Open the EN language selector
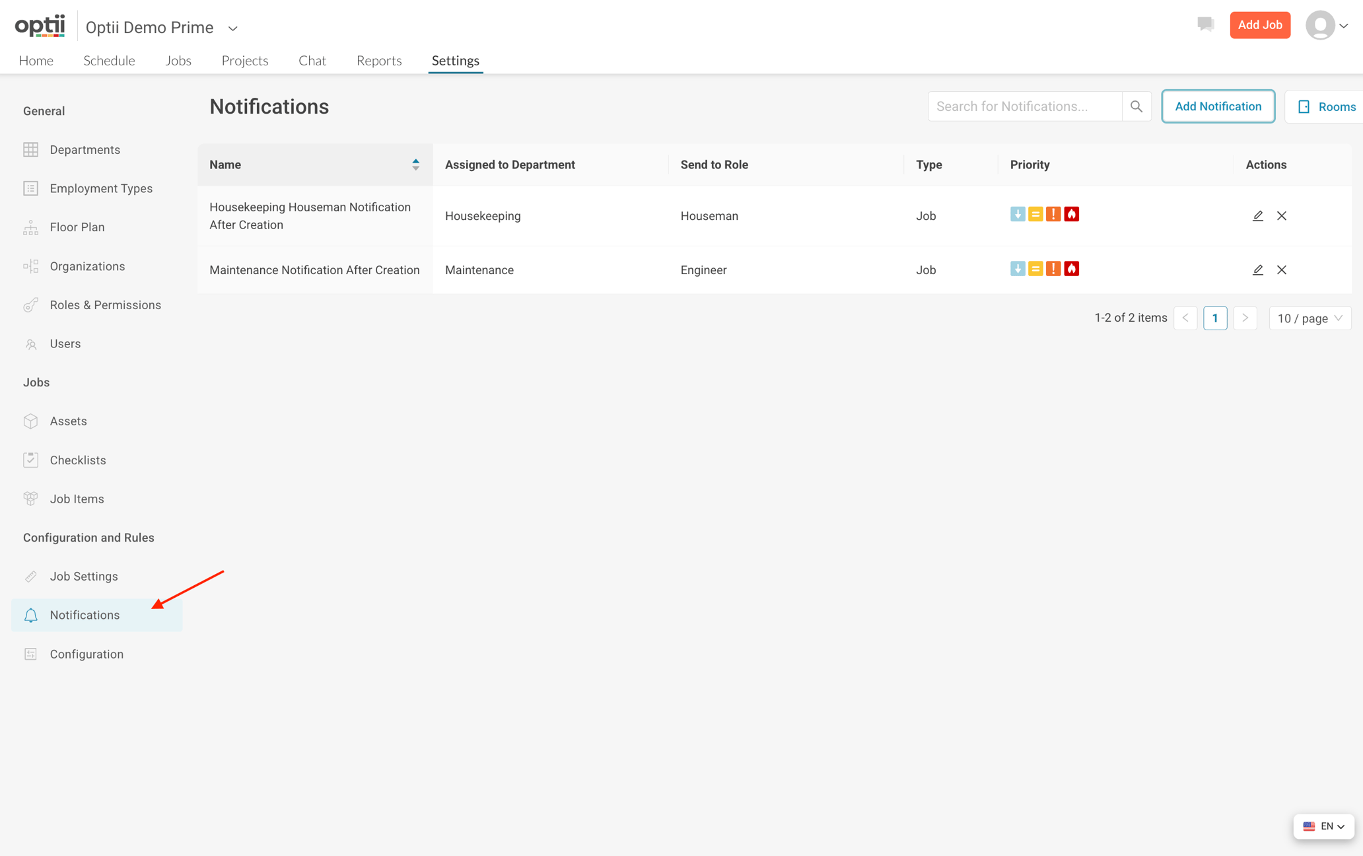 1323,826
